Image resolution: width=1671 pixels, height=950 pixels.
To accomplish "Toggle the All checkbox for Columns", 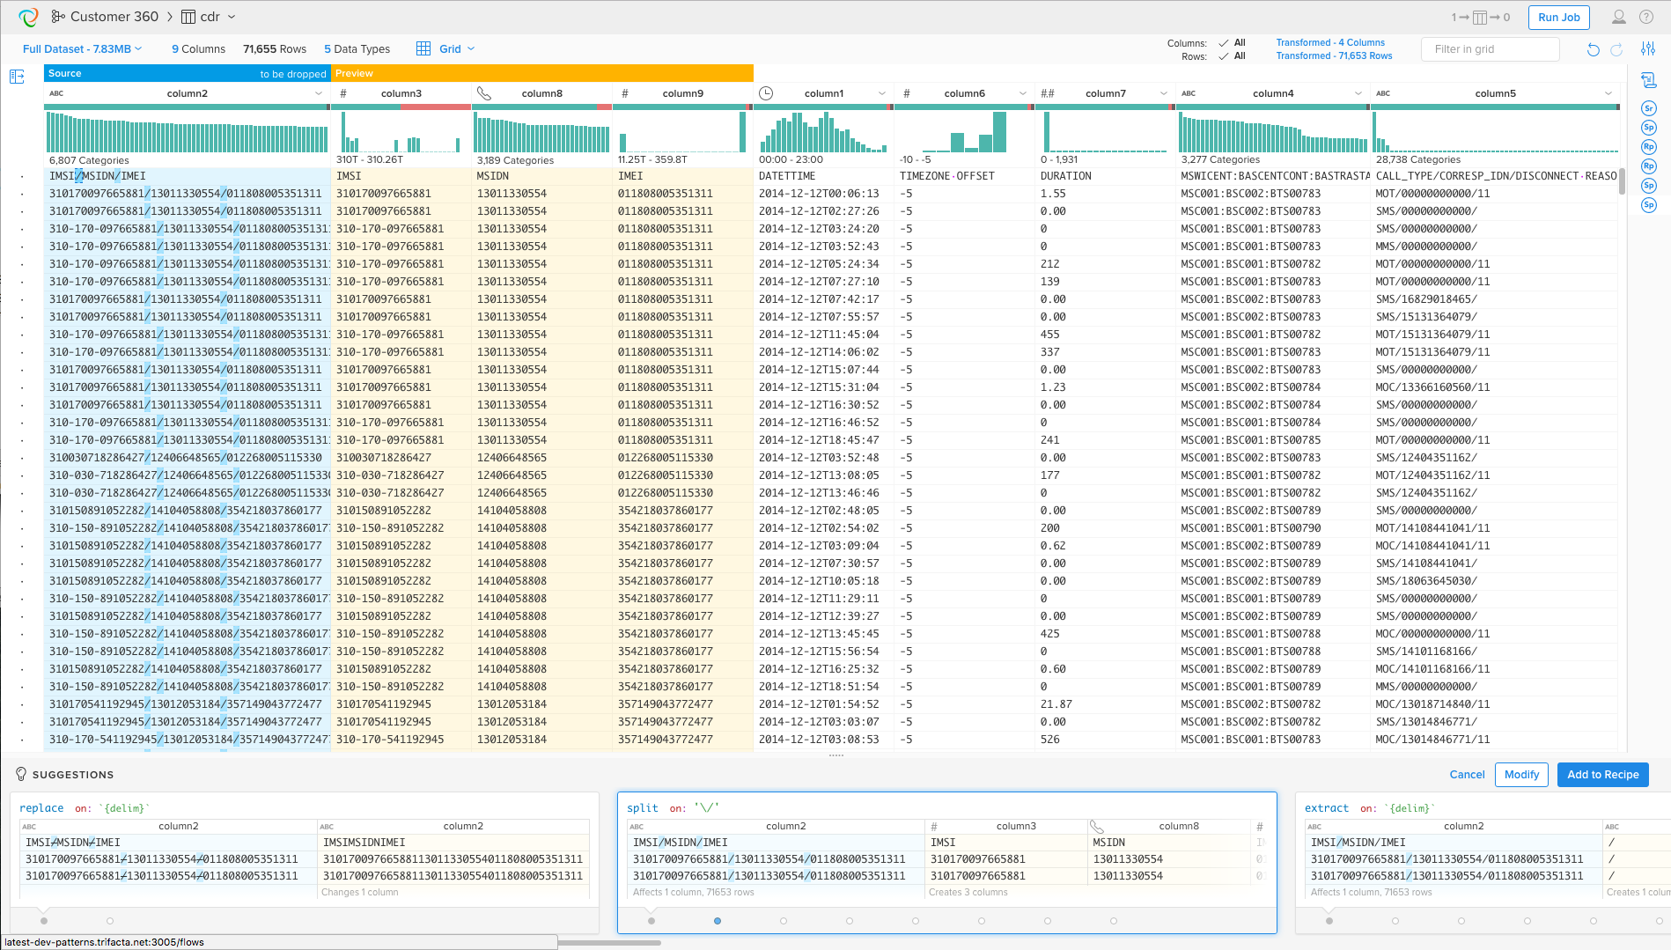I will point(1226,42).
